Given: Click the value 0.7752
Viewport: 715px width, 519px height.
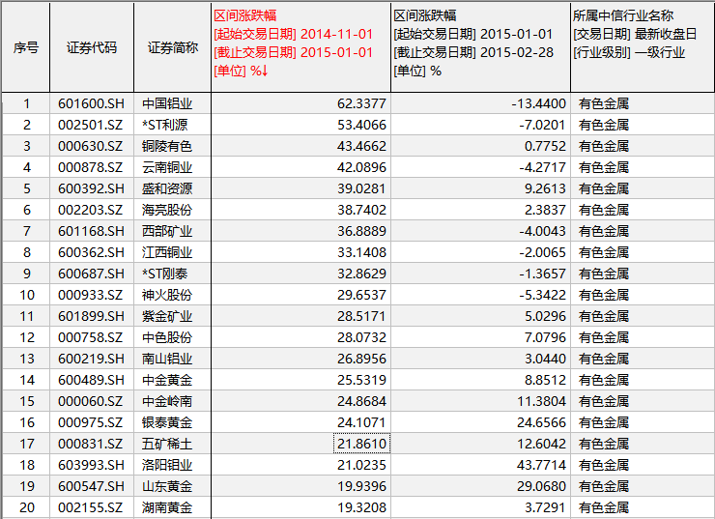Looking at the screenshot, I should [x=545, y=146].
